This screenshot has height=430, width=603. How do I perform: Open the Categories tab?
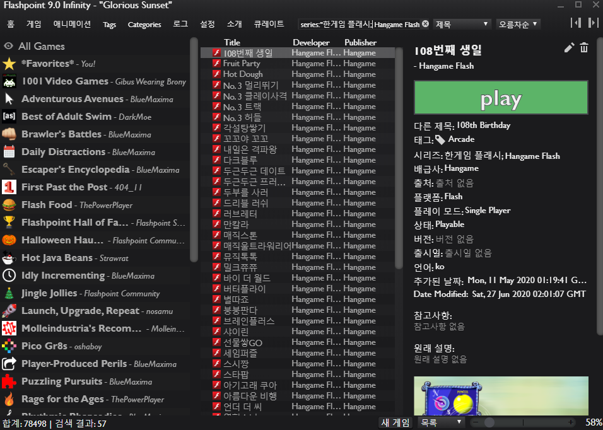point(144,25)
